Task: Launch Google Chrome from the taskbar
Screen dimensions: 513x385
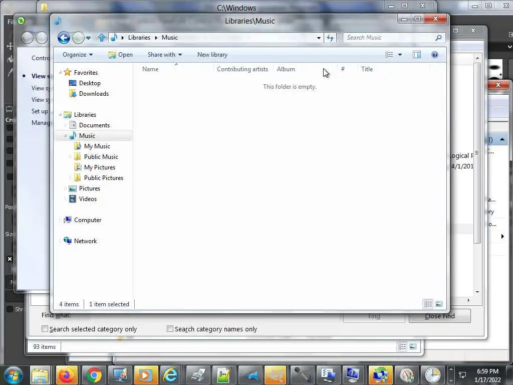Action: point(94,375)
